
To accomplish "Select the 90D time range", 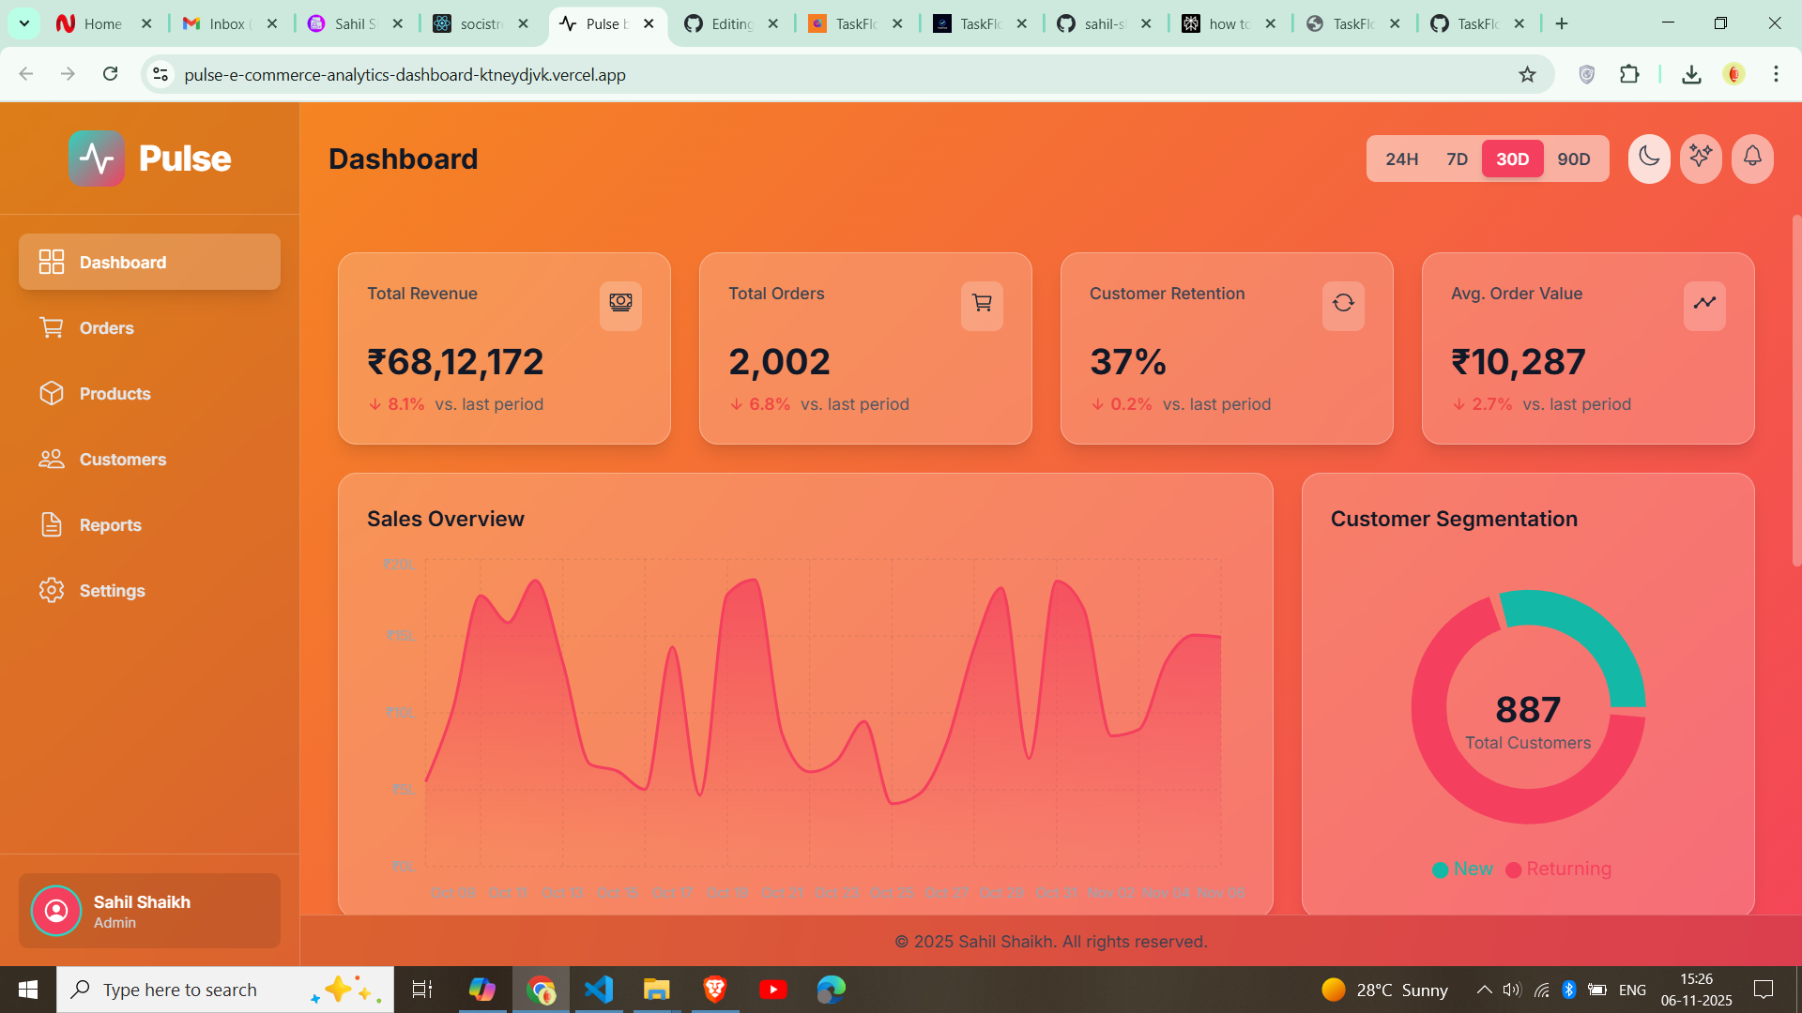I will coord(1573,159).
